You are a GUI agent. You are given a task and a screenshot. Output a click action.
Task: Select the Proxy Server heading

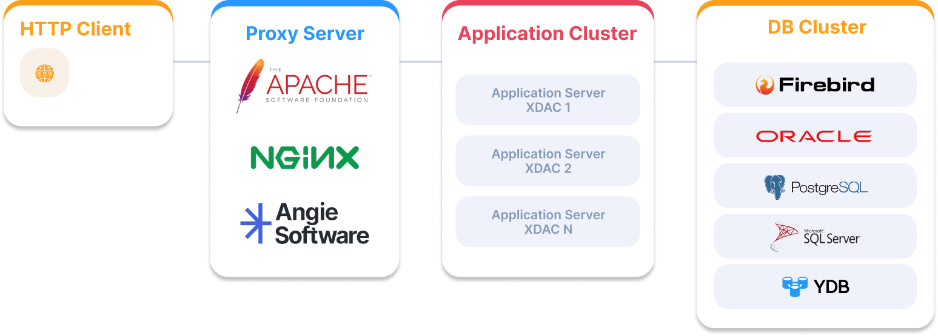305,33
